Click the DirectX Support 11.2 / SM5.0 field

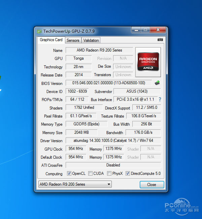(x=146, y=107)
